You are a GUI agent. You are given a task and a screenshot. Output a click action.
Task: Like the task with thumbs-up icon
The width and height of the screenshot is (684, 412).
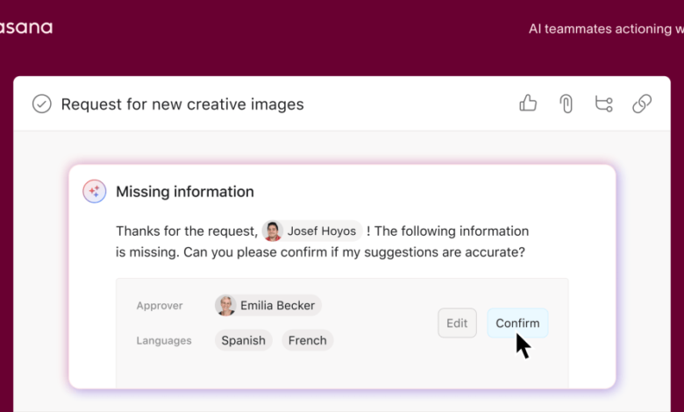coord(528,103)
